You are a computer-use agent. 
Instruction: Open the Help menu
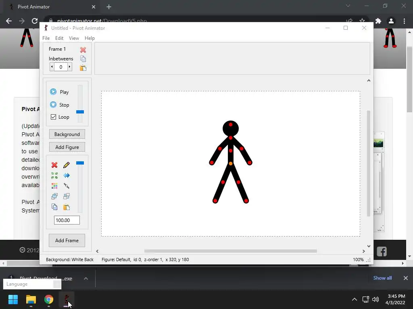[90, 38]
